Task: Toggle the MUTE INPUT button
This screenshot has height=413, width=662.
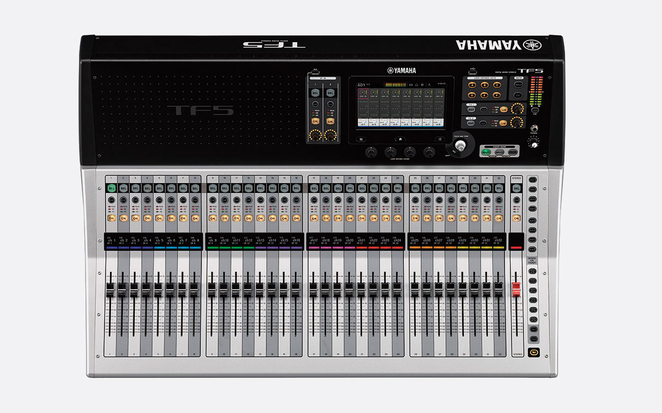Action: pyautogui.click(x=518, y=85)
